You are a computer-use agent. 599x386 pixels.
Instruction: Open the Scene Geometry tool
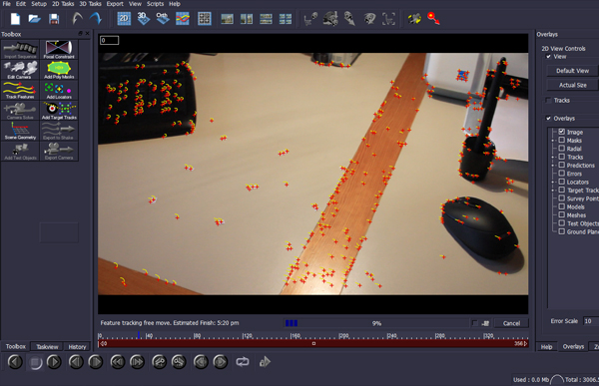pyautogui.click(x=20, y=131)
